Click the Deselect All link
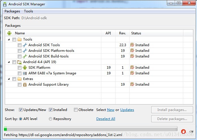This screenshot has width=197, height=140. 106,119
